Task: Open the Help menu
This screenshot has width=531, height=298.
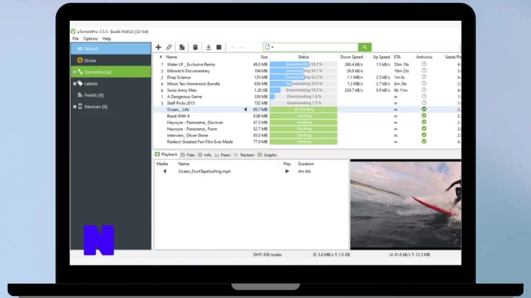Action: 107,39
